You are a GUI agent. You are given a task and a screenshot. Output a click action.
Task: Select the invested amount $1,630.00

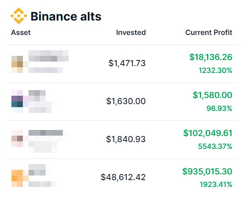[126, 101]
